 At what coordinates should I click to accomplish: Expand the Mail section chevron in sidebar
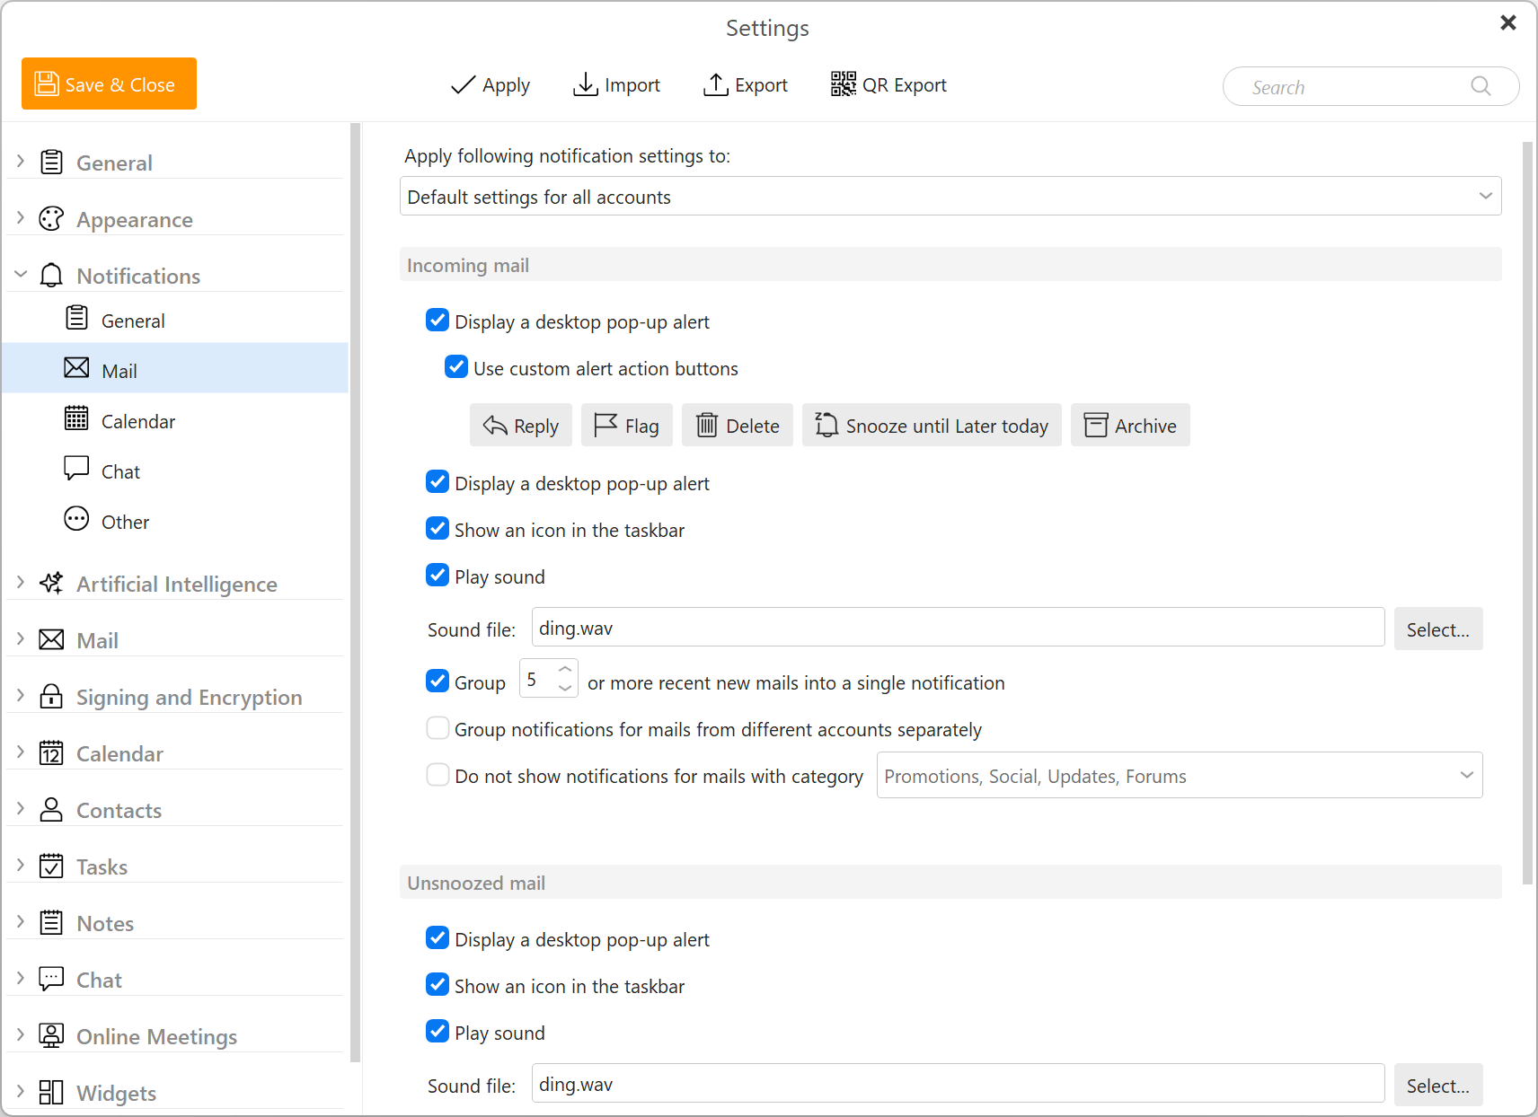[21, 639]
